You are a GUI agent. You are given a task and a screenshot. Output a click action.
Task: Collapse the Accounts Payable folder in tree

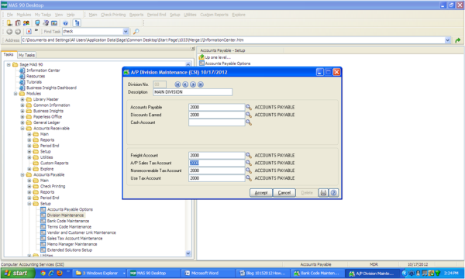[x=22, y=174]
